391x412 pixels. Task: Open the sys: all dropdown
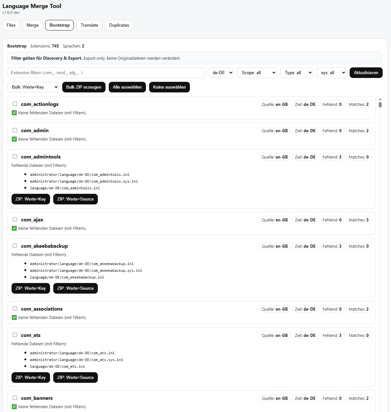click(x=331, y=73)
